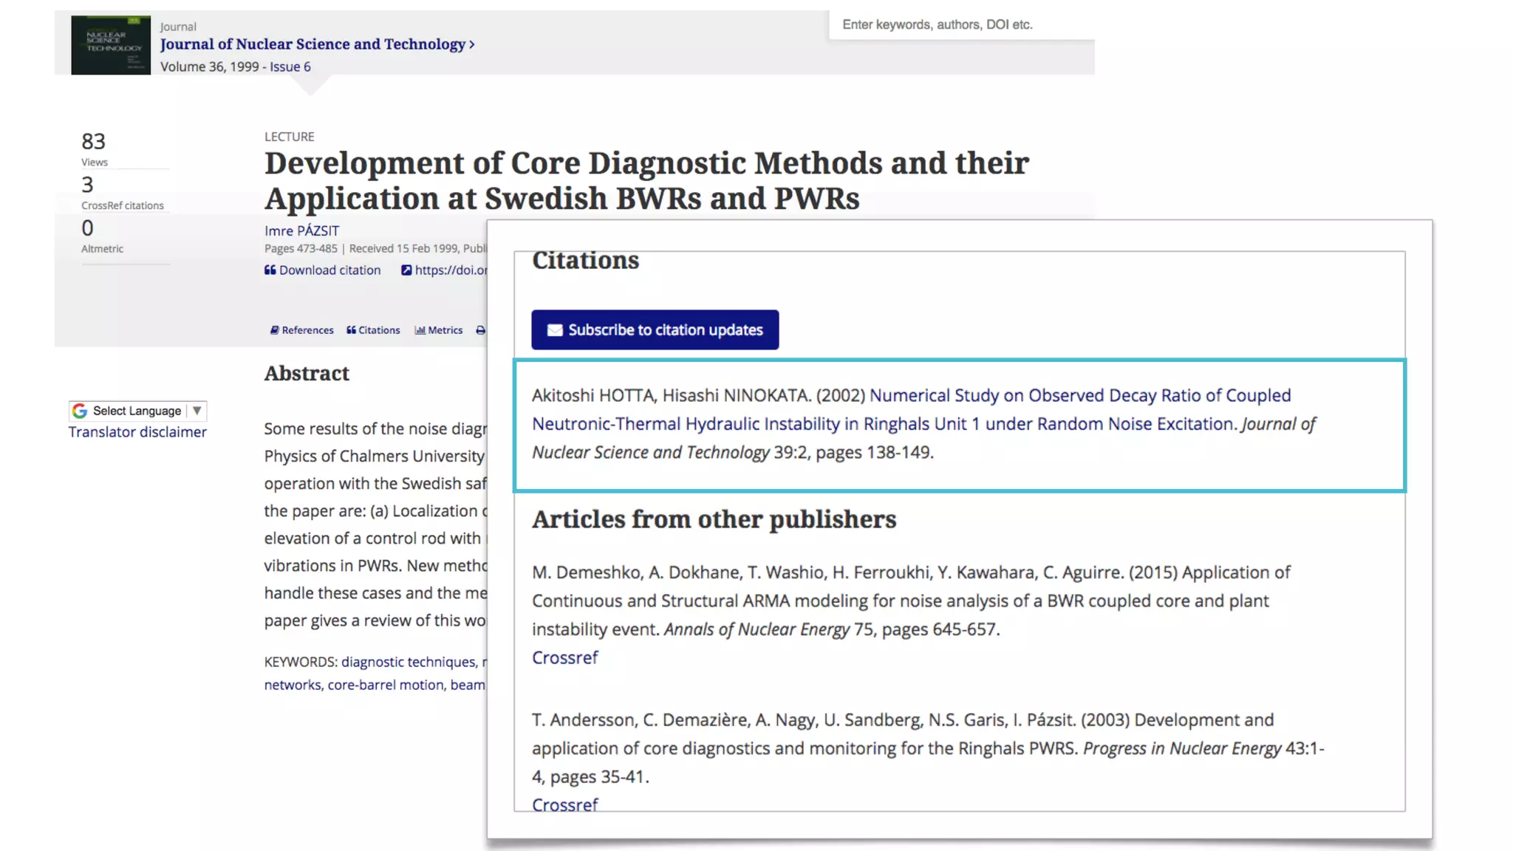Open Translator disclaimer link
Screen dimensions: 1513x851
[137, 432]
